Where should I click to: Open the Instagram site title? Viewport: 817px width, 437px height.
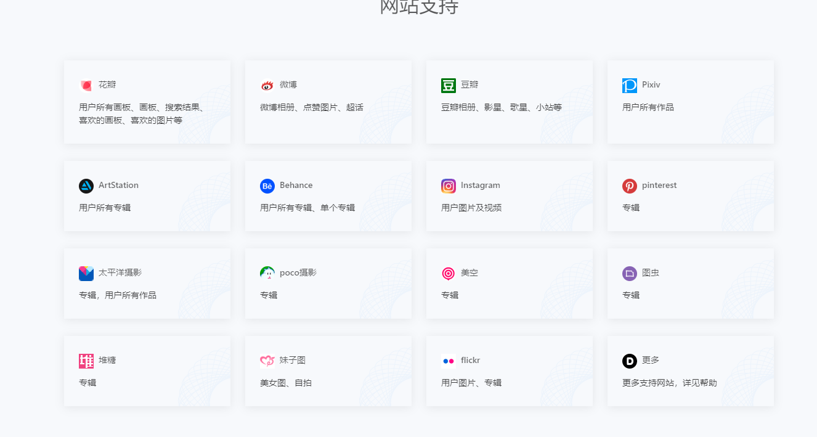point(481,185)
